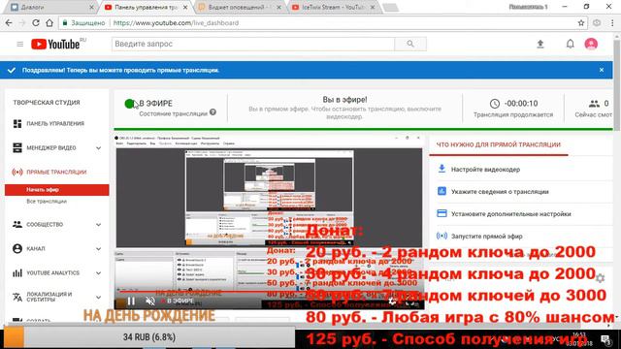Bookmark this page with the star
Image resolution: width=621 pixels, height=349 pixels.
click(x=581, y=23)
